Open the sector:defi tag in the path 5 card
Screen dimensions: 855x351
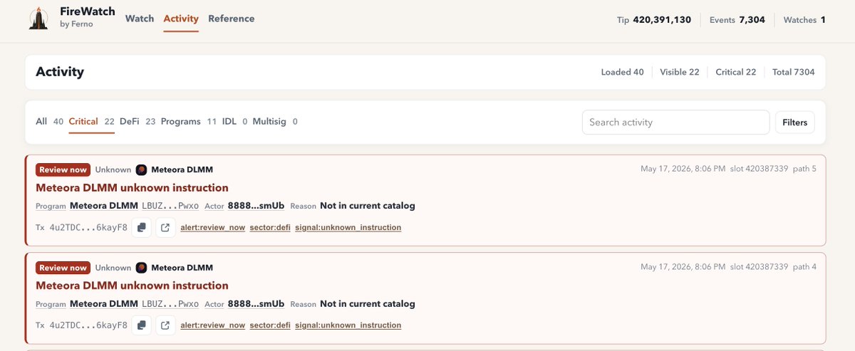[x=270, y=227]
